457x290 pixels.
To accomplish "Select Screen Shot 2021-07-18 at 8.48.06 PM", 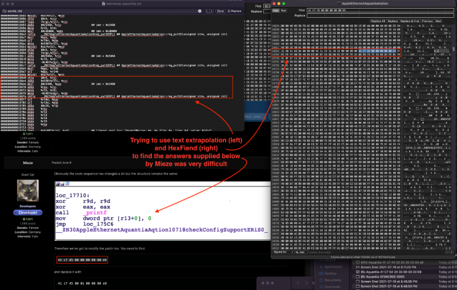I will (388, 281).
